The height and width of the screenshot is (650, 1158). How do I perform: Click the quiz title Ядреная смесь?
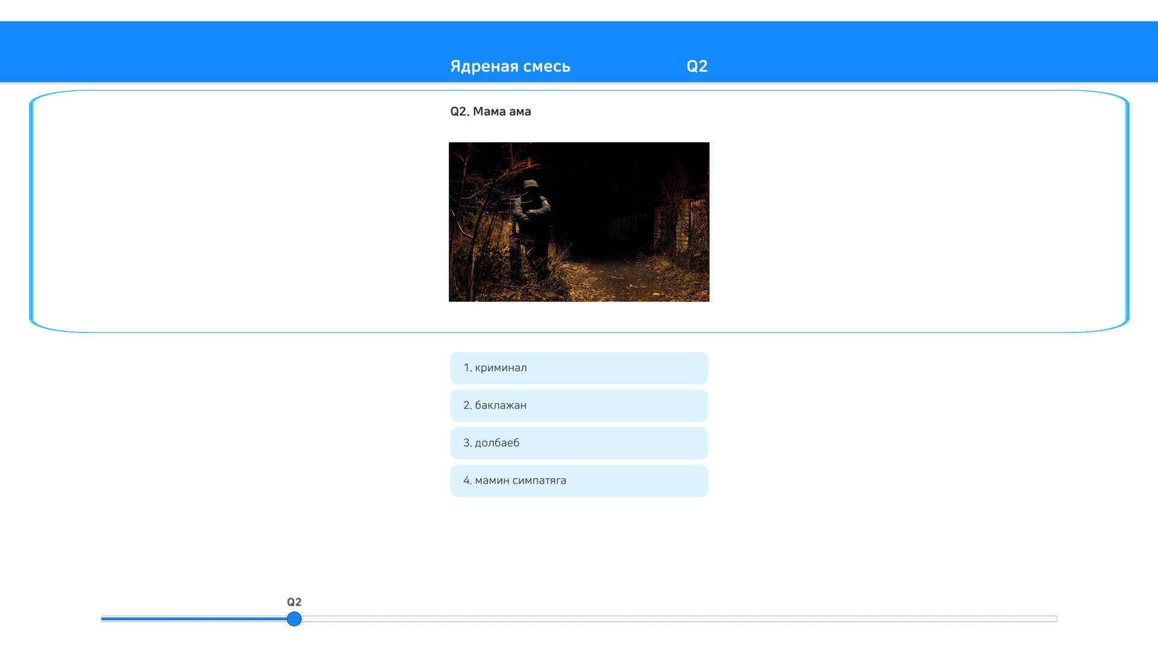pyautogui.click(x=510, y=66)
